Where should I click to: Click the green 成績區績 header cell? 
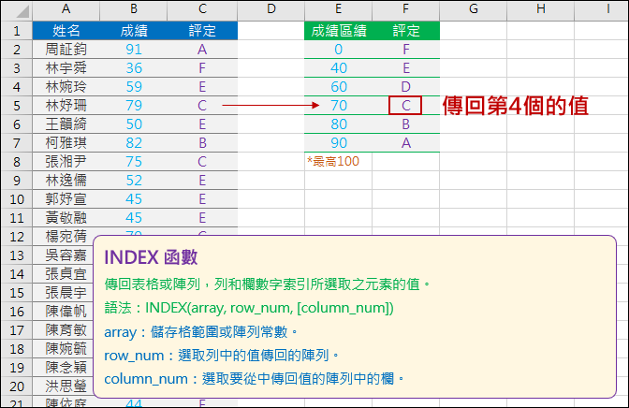click(338, 31)
